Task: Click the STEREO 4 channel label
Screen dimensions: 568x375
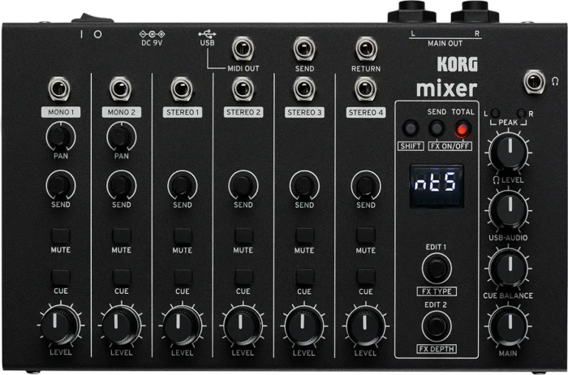Action: pyautogui.click(x=365, y=112)
